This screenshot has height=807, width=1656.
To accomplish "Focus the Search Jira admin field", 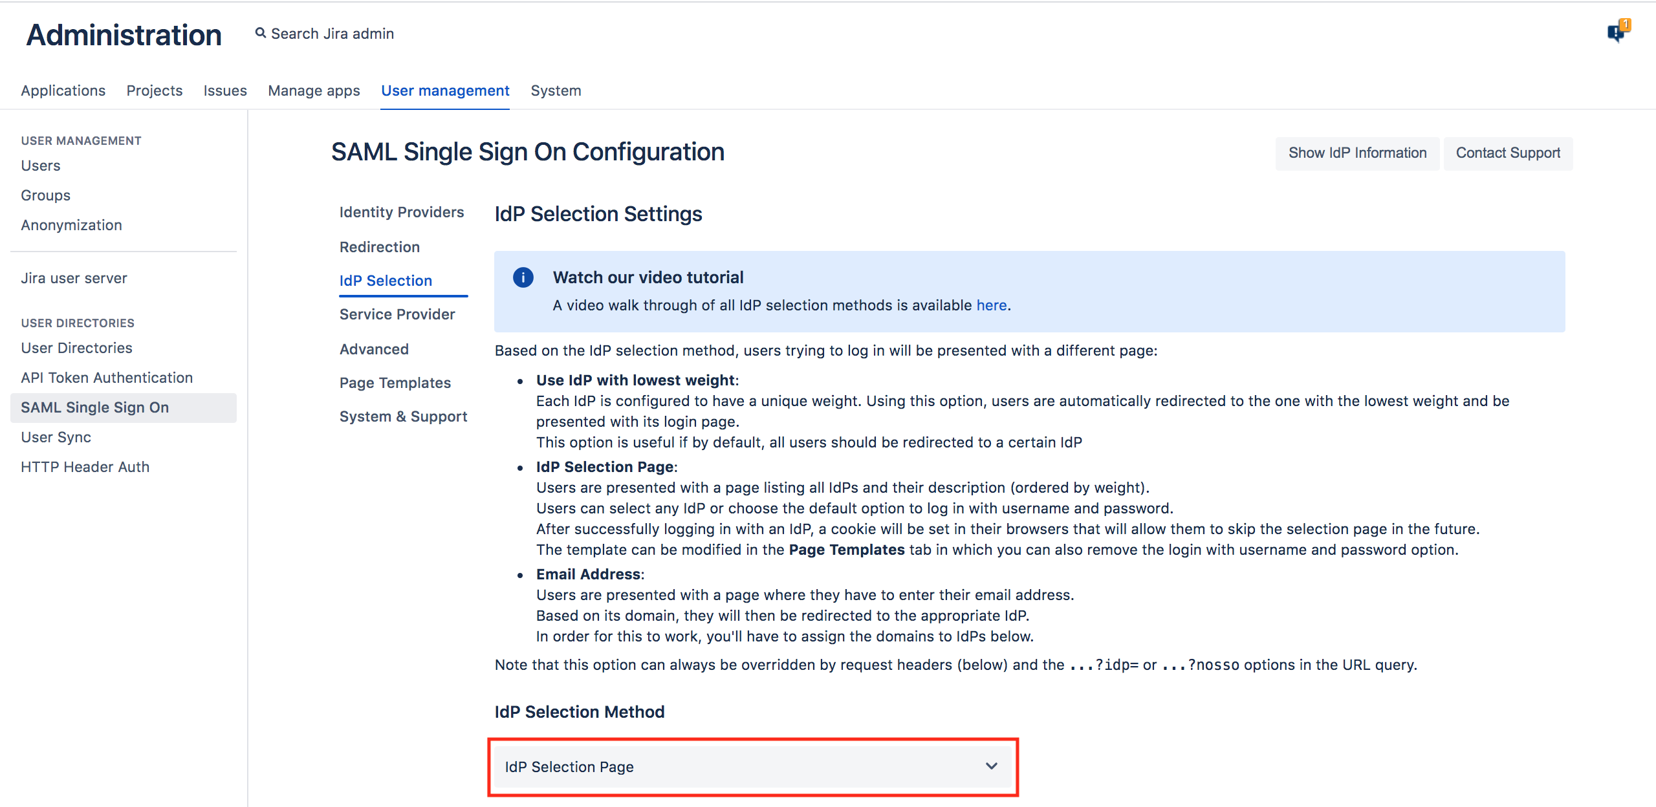I will 332,34.
